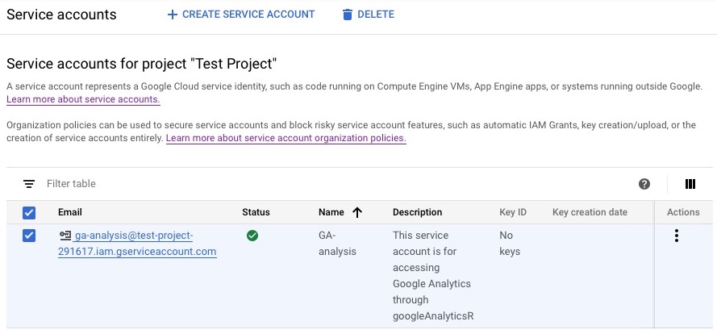Open the three-dot Actions menu for GA-analysis

(676, 236)
